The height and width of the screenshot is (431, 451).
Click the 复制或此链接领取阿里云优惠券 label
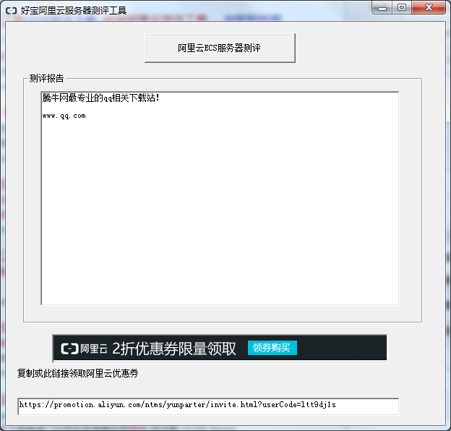point(78,373)
